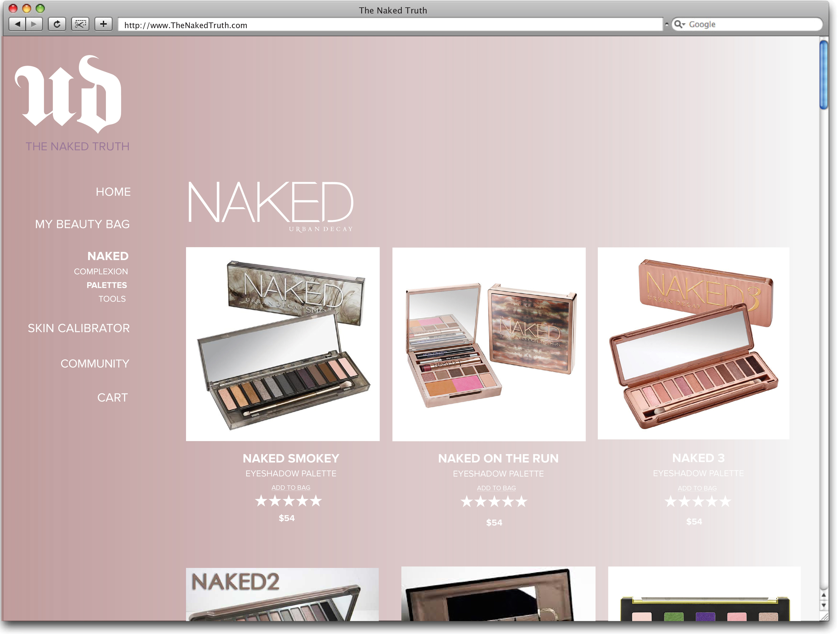Click the scrollbar down arrow
Image resolution: width=838 pixels, height=634 pixels.
pyautogui.click(x=824, y=605)
